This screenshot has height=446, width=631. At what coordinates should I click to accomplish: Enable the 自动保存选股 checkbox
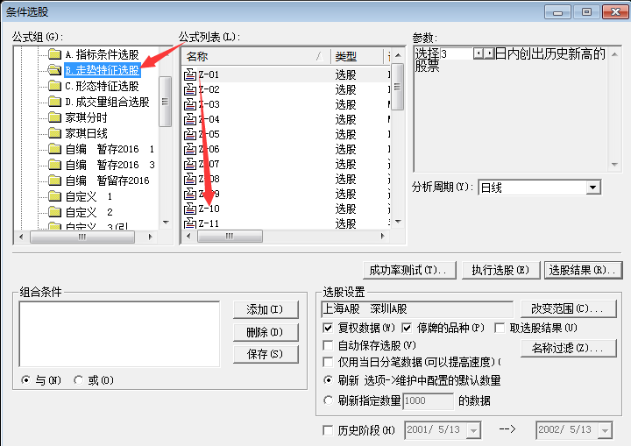click(329, 345)
